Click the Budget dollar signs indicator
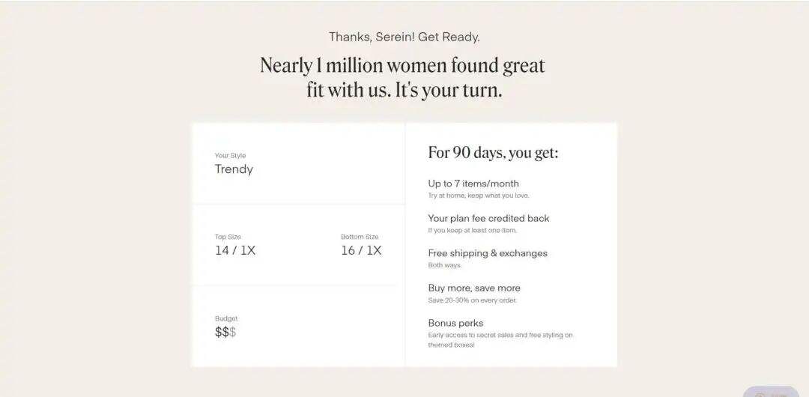809x397 pixels. pos(225,332)
